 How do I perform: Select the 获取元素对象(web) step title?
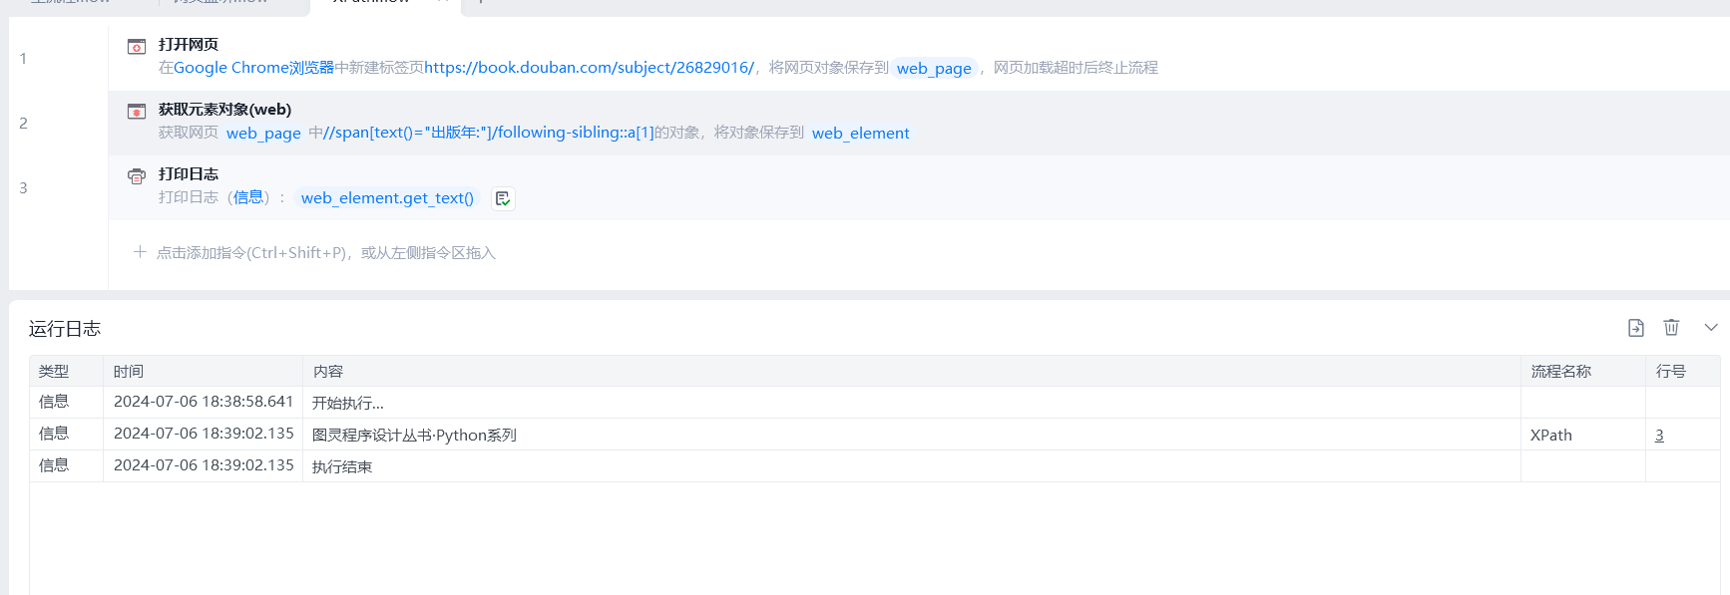click(x=225, y=110)
